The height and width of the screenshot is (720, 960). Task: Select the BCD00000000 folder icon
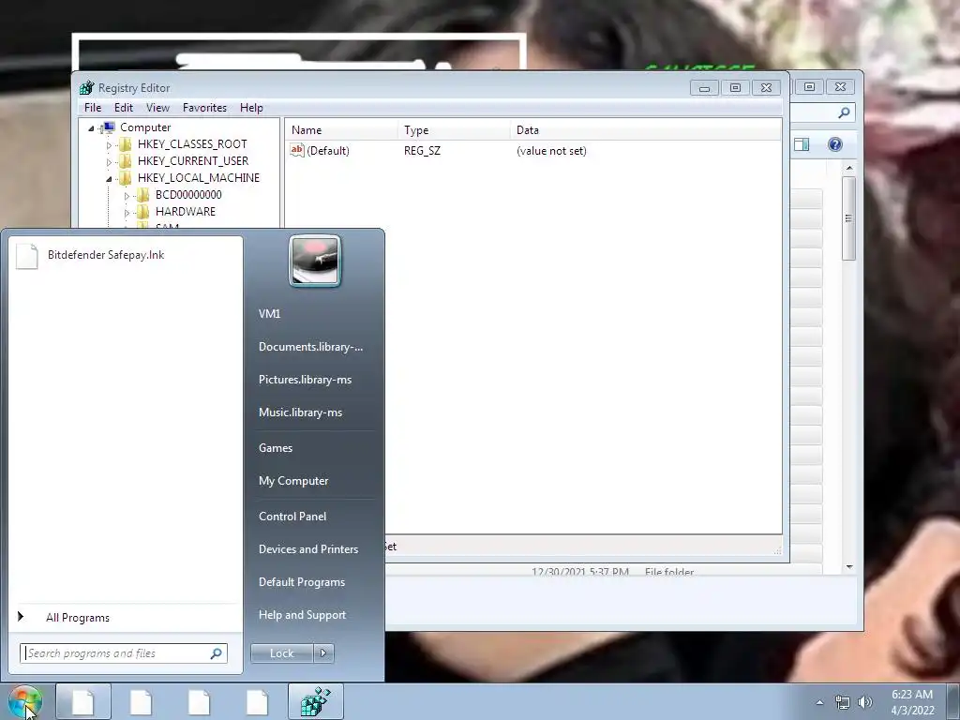(x=143, y=195)
